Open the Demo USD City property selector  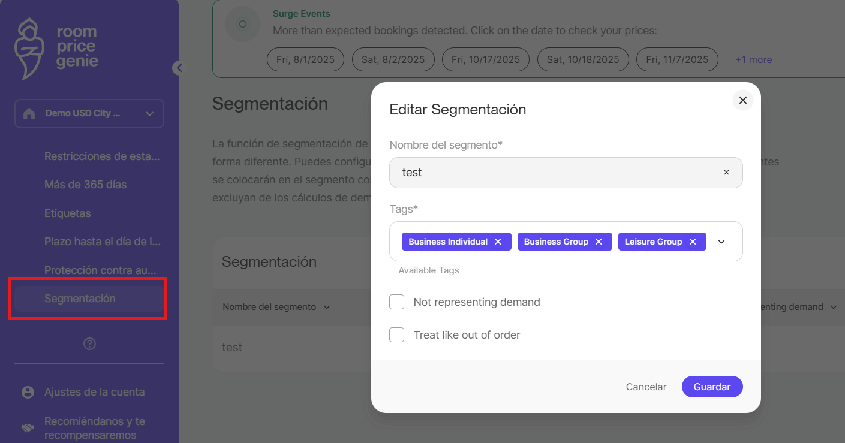click(x=89, y=113)
